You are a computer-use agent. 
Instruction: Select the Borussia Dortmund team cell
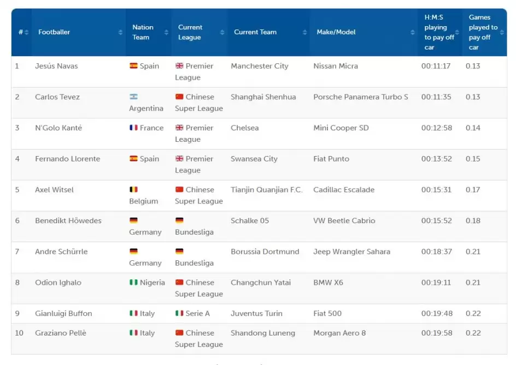(x=265, y=252)
